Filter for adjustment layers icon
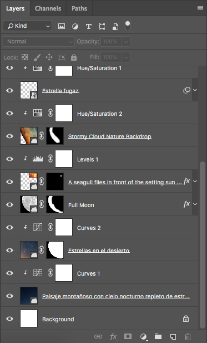The height and width of the screenshot is (343, 207). [75, 27]
